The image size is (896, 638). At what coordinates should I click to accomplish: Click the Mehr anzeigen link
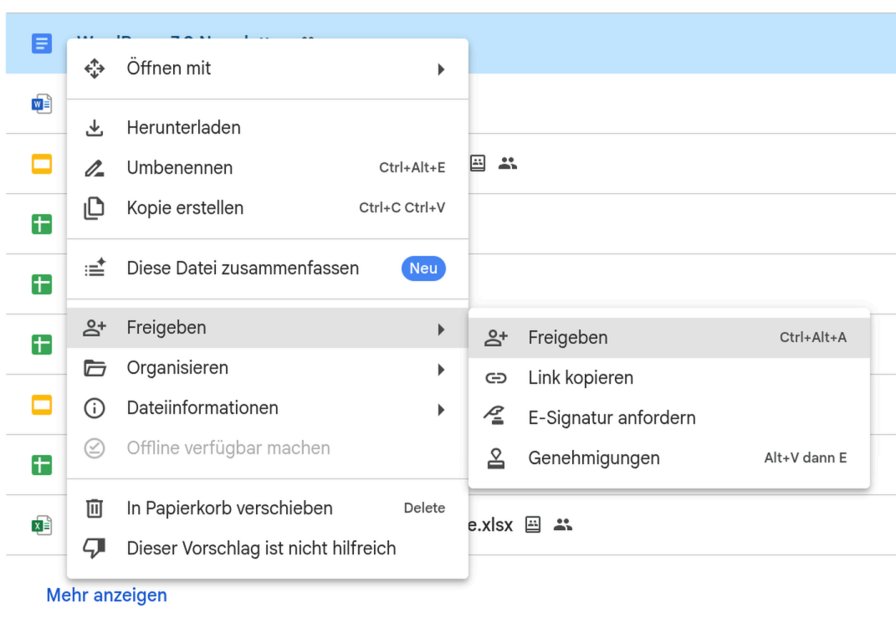[x=106, y=595]
